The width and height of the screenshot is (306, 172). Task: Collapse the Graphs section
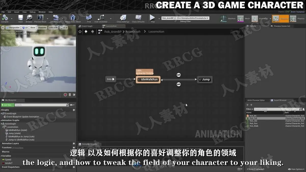coord(1,110)
